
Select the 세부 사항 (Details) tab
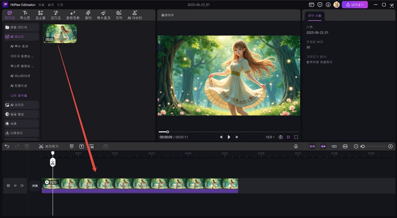[314, 16]
